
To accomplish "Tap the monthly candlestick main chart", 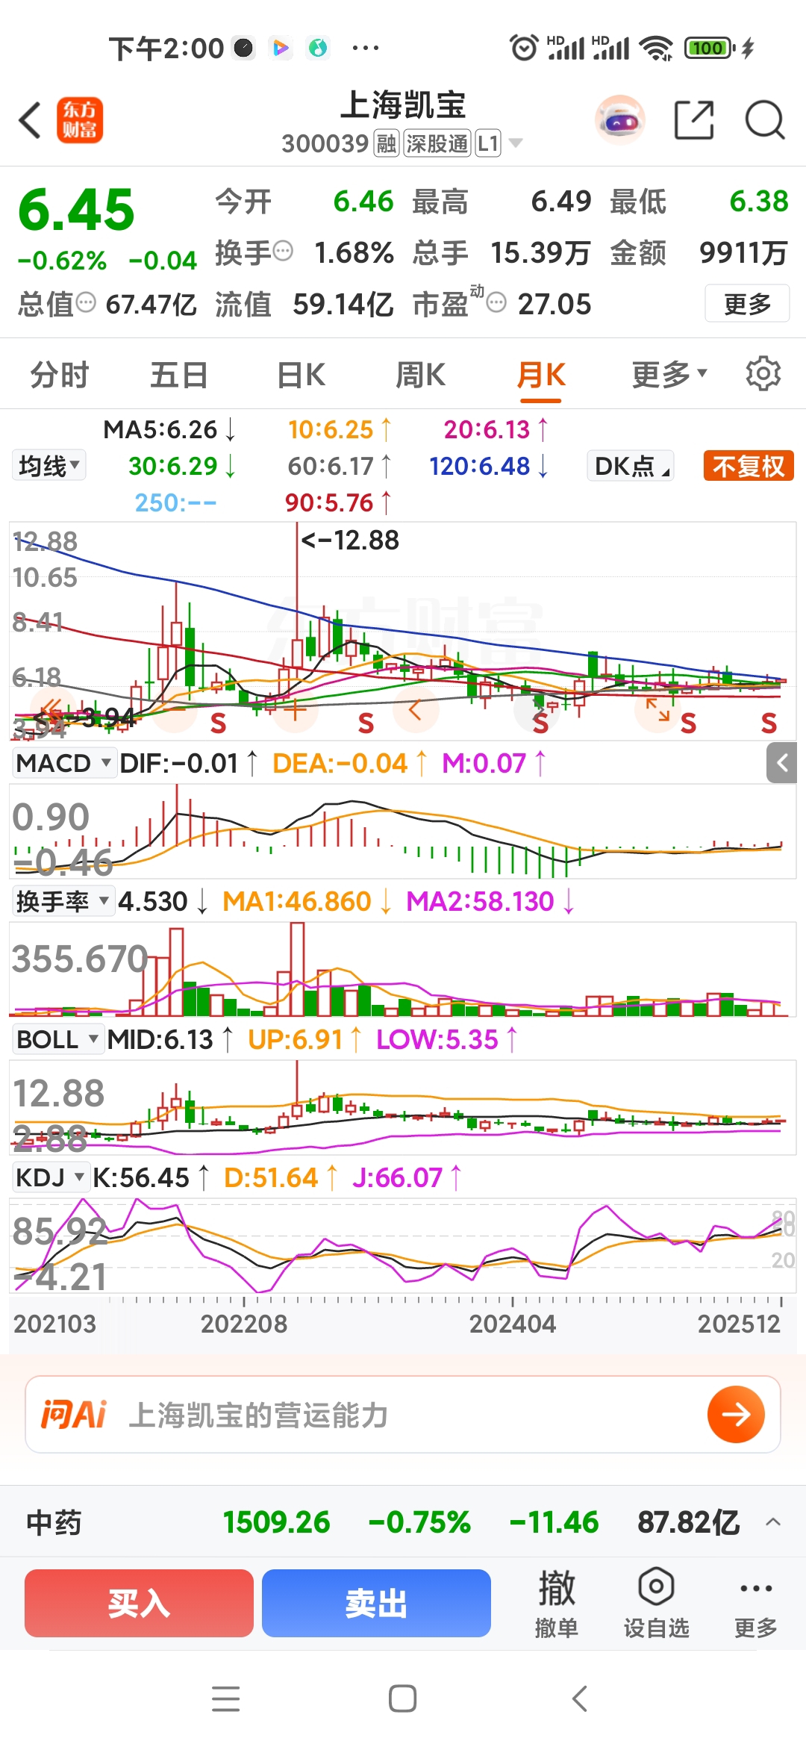I will [403, 631].
